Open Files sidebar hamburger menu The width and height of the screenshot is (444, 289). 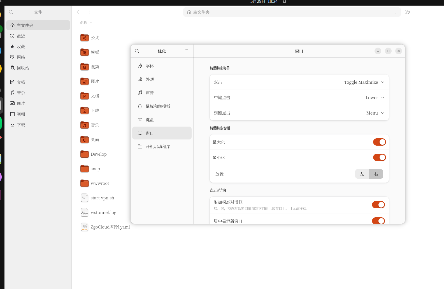65,12
